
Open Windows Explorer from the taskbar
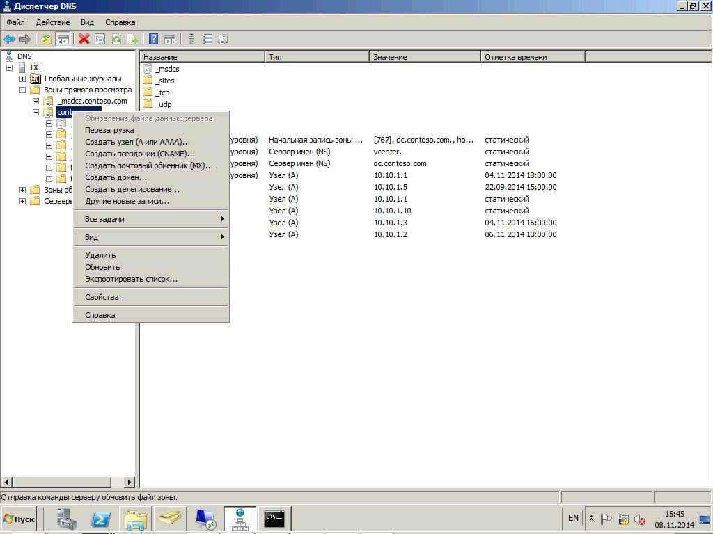136,519
